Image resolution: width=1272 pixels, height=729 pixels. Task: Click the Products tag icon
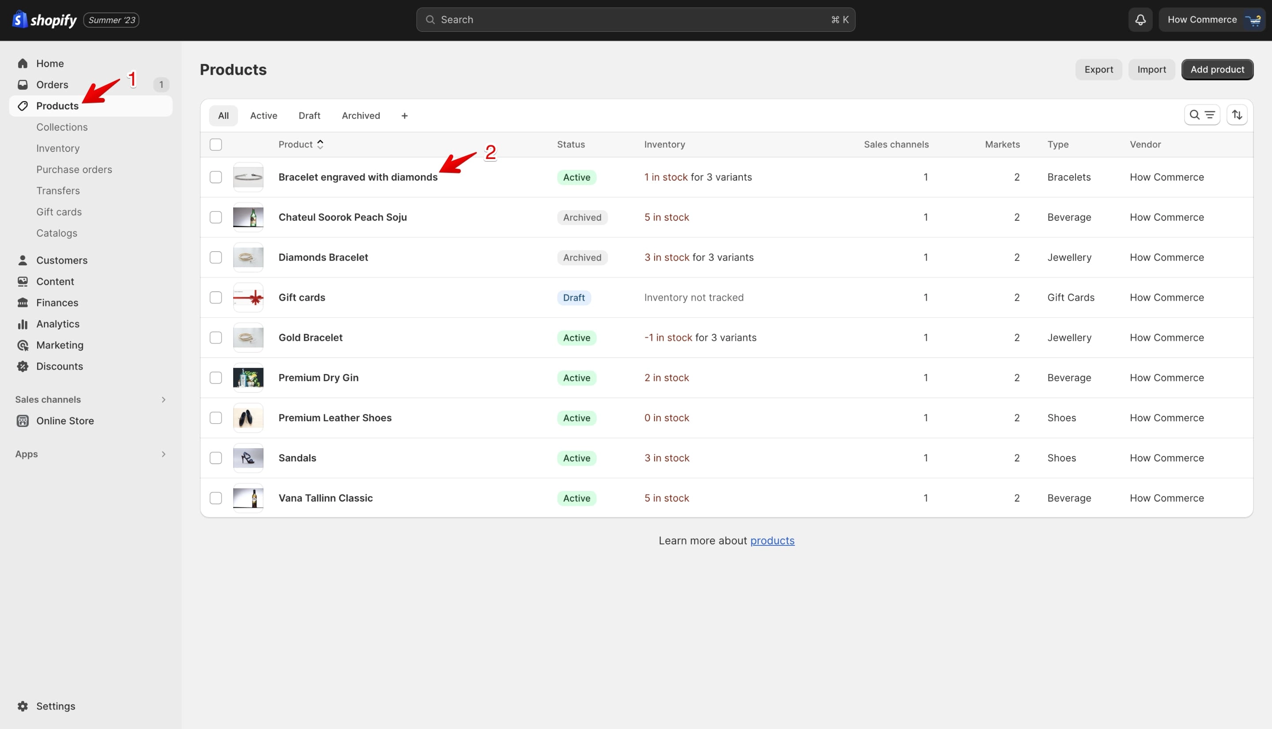pyautogui.click(x=23, y=106)
